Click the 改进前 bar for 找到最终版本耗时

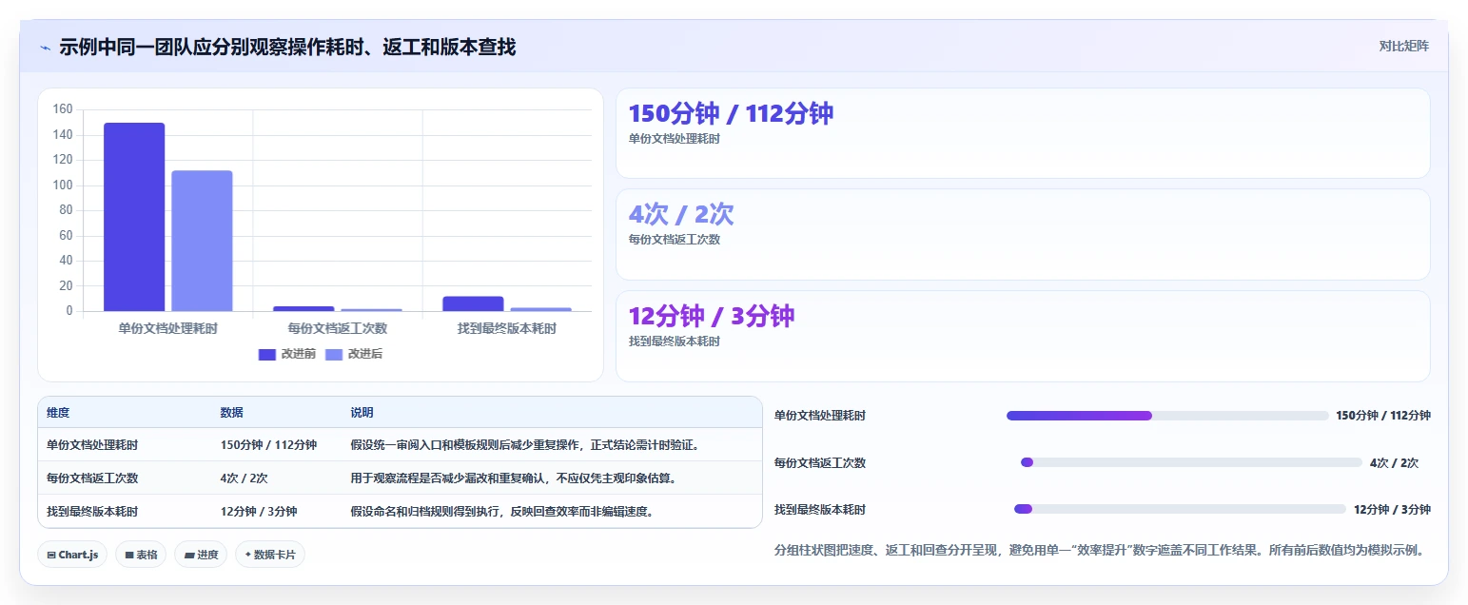coord(473,303)
